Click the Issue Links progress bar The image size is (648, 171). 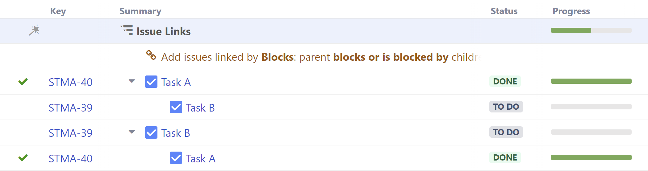[591, 30]
